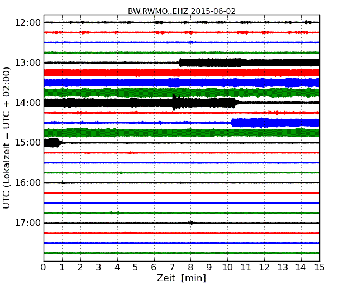Click x-axis tick label 2
This screenshot has height=290, width=363.
coord(80,268)
